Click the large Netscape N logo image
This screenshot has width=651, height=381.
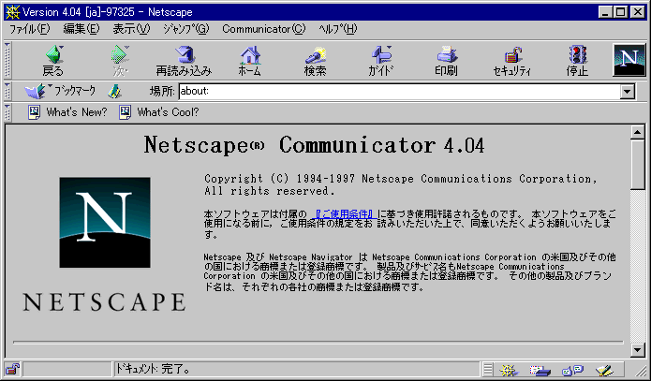coord(105,223)
